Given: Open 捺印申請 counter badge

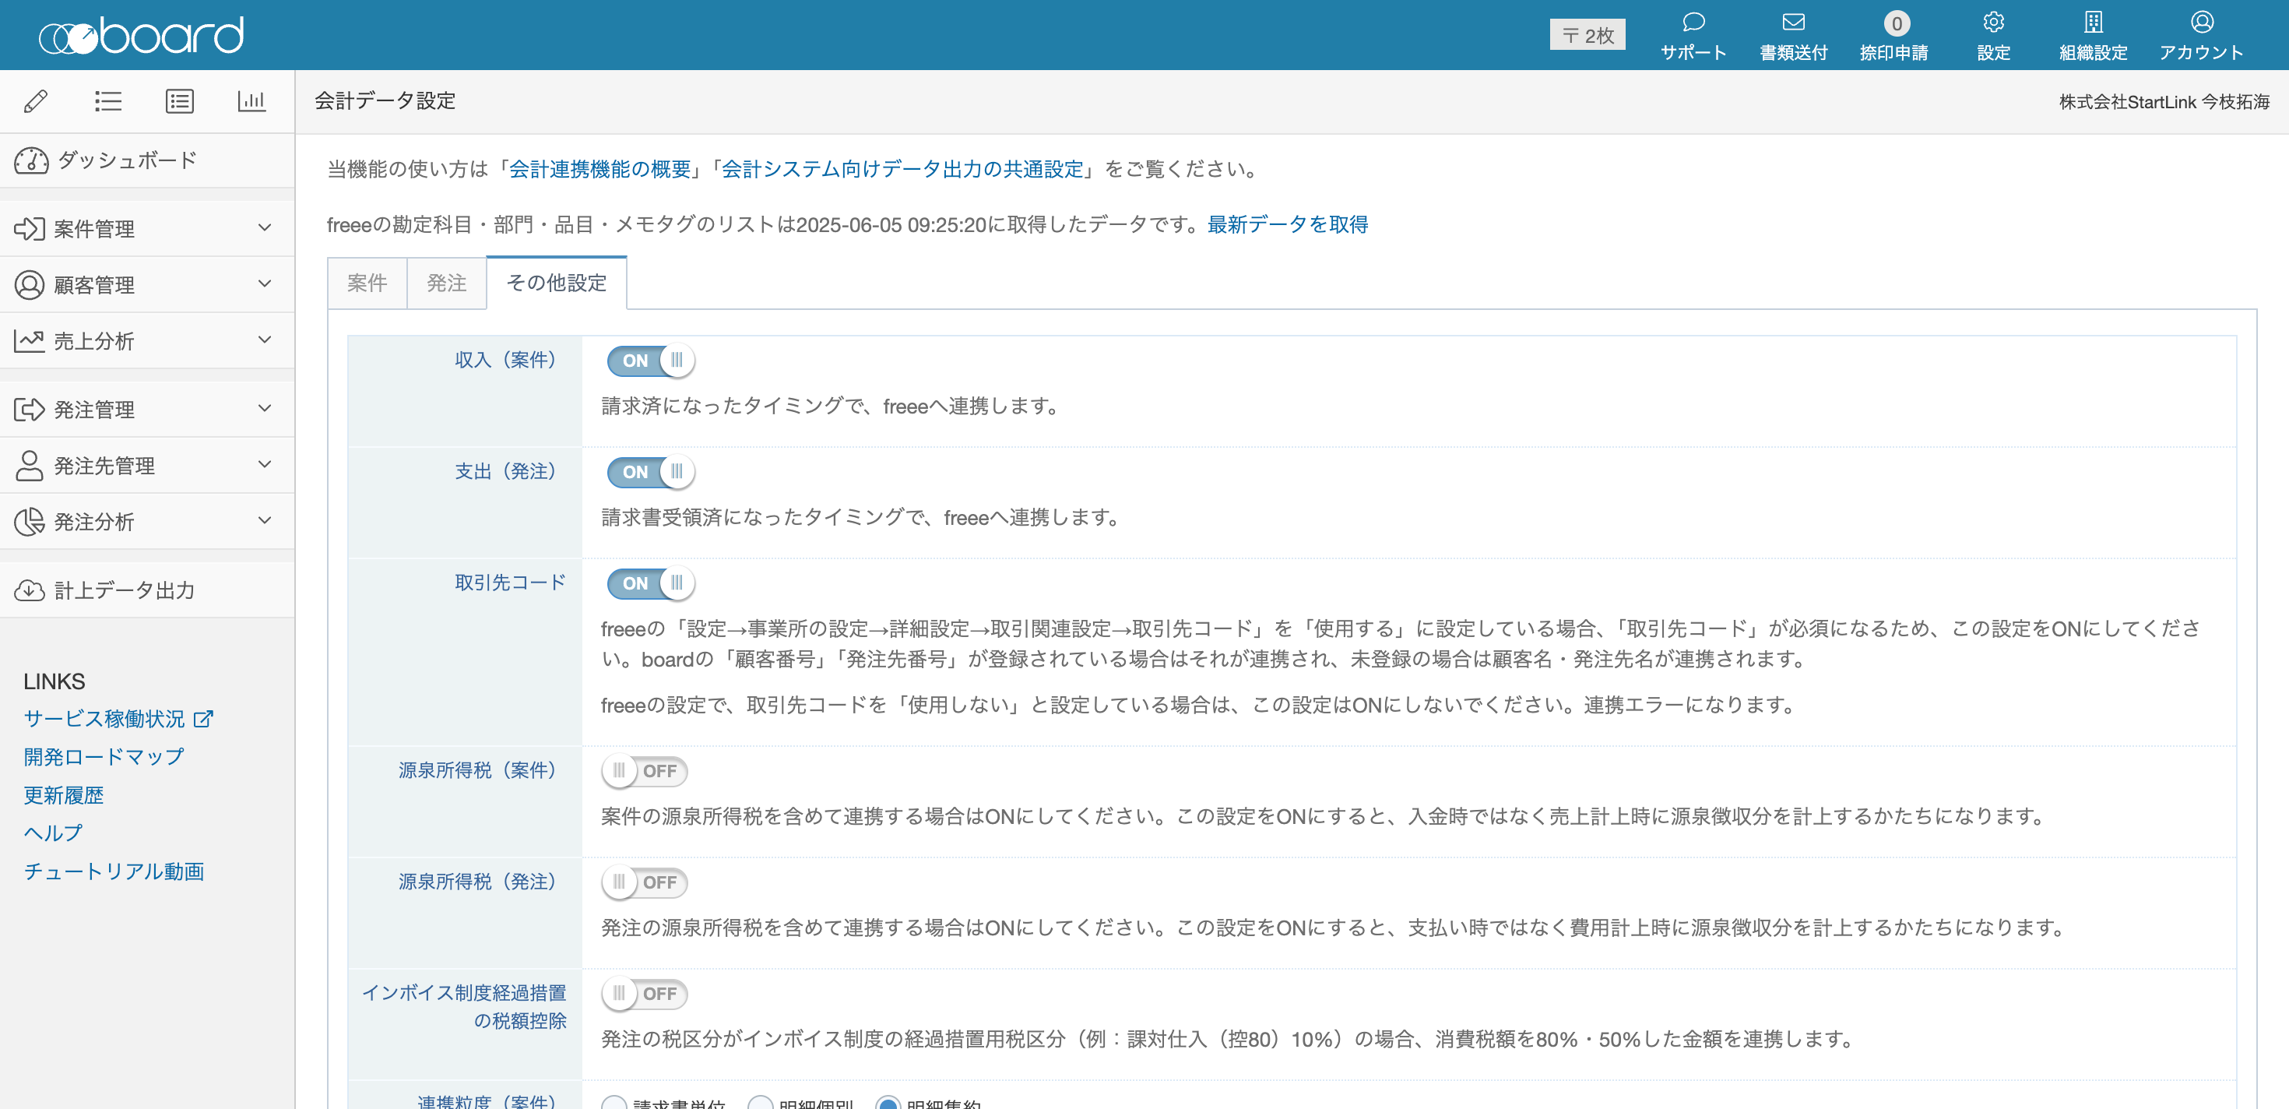Looking at the screenshot, I should 1897,23.
